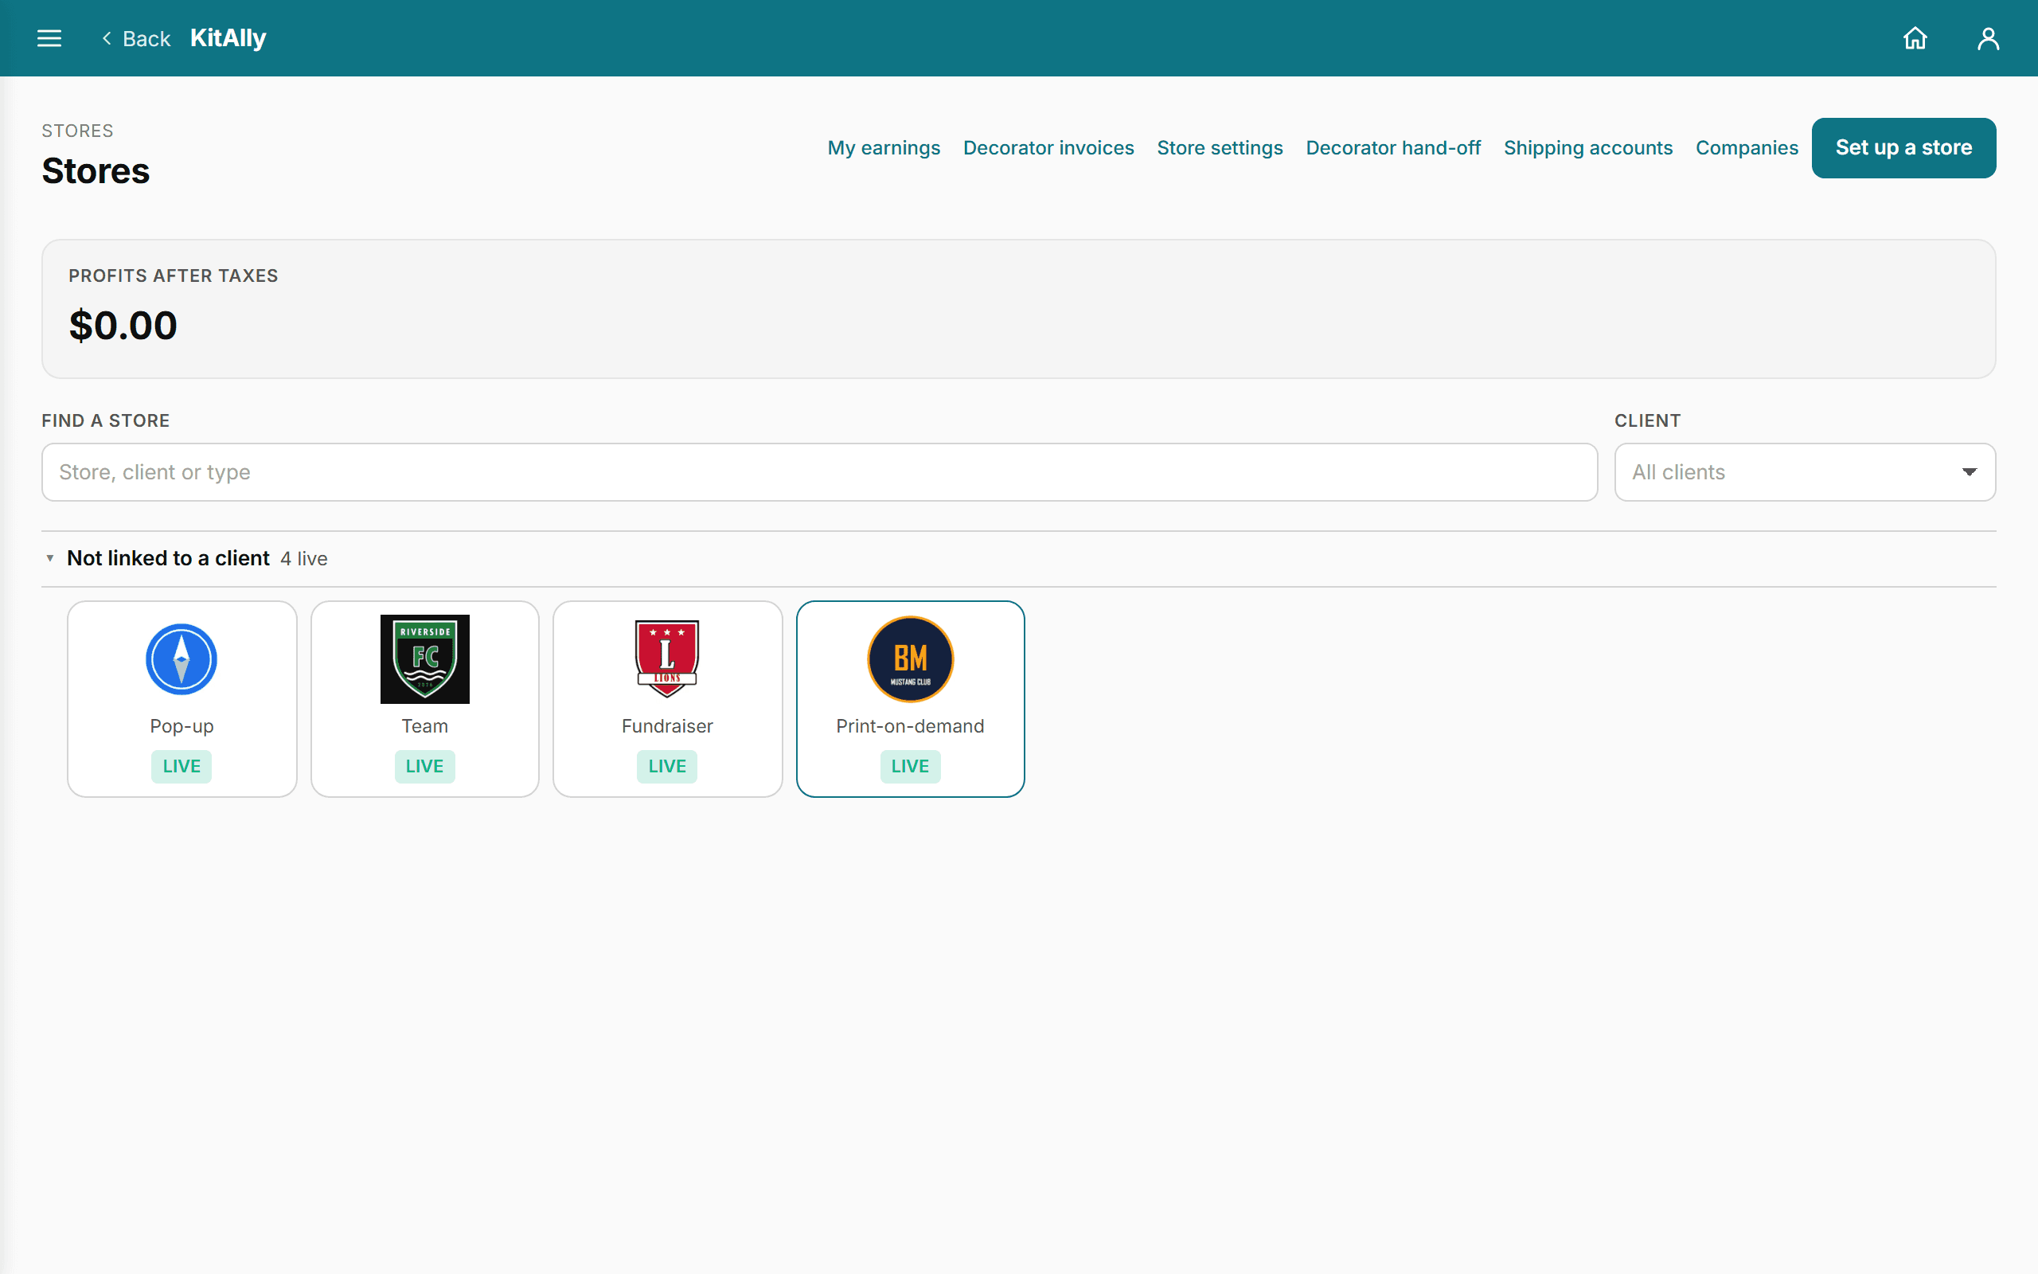This screenshot has width=2038, height=1274.
Task: Select the Riverside FC team logo
Action: coord(424,659)
